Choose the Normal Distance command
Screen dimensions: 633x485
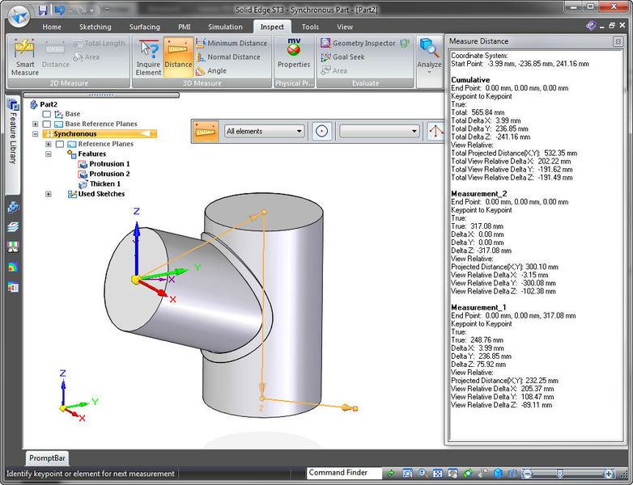click(228, 57)
